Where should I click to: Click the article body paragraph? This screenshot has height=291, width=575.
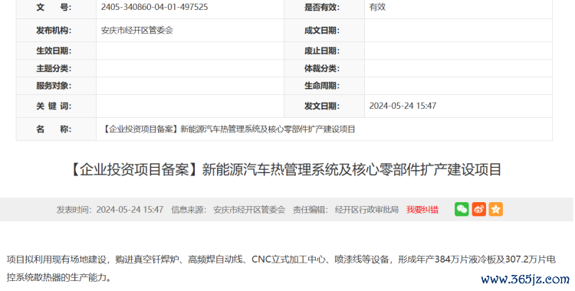point(281,269)
